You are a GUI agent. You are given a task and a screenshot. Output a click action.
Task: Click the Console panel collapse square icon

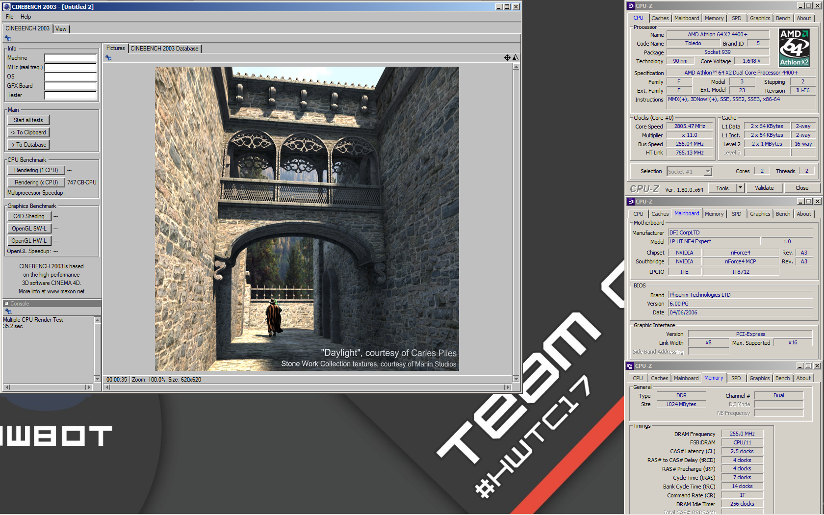6,304
